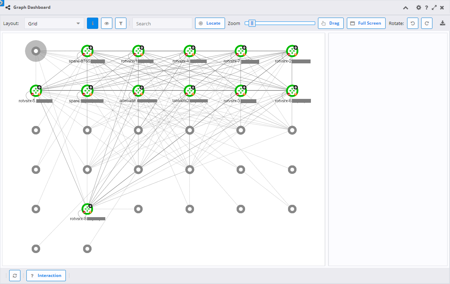Open the help question mark icon
This screenshot has height=284, width=450.
click(x=426, y=7)
